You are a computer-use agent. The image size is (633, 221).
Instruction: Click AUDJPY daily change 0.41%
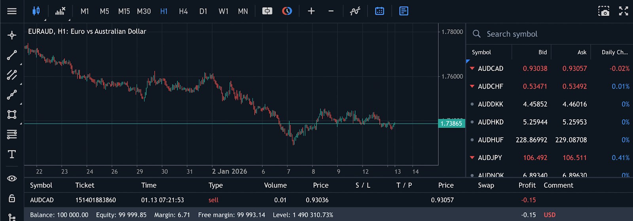click(x=620, y=158)
